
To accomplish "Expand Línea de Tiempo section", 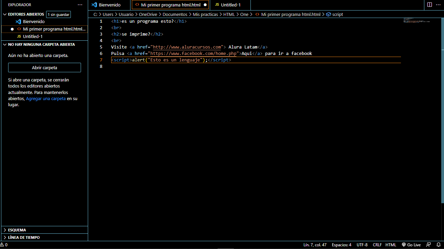I will click(x=44, y=237).
